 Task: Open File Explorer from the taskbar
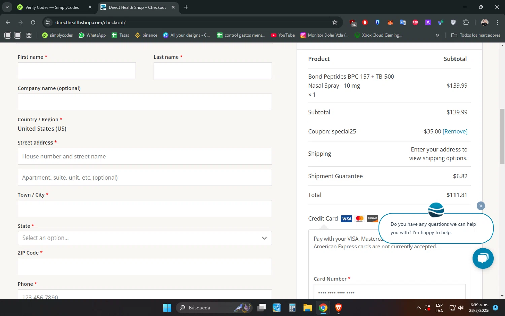point(308,308)
